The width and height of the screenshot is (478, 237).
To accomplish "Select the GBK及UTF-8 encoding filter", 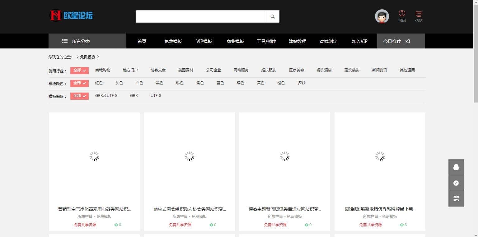I will 106,96.
